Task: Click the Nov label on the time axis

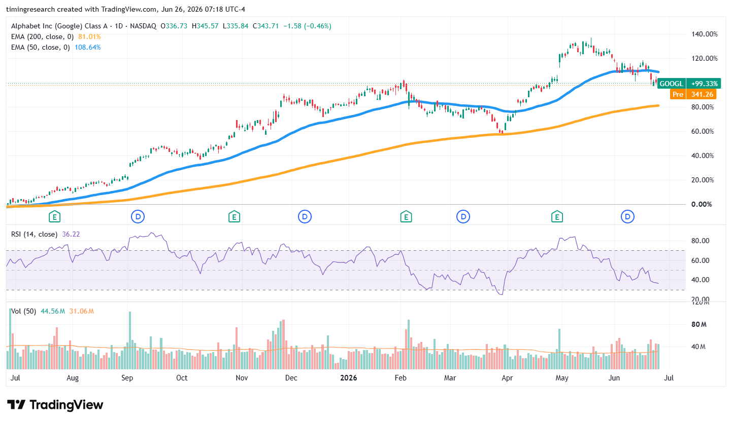Action: point(242,377)
